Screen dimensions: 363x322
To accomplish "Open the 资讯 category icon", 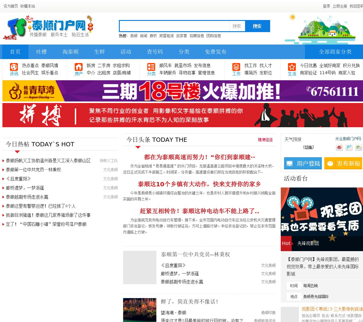I will pyautogui.click(x=14, y=67).
